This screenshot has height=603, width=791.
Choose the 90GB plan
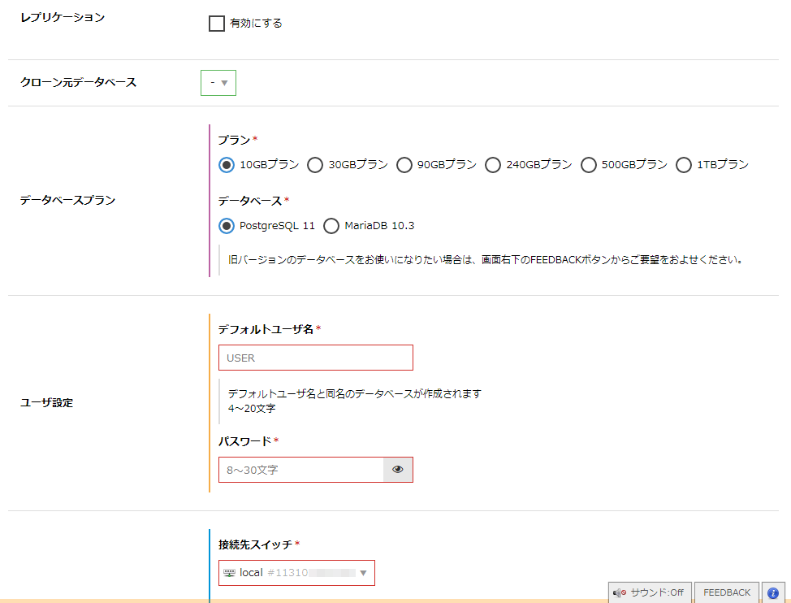coord(404,165)
